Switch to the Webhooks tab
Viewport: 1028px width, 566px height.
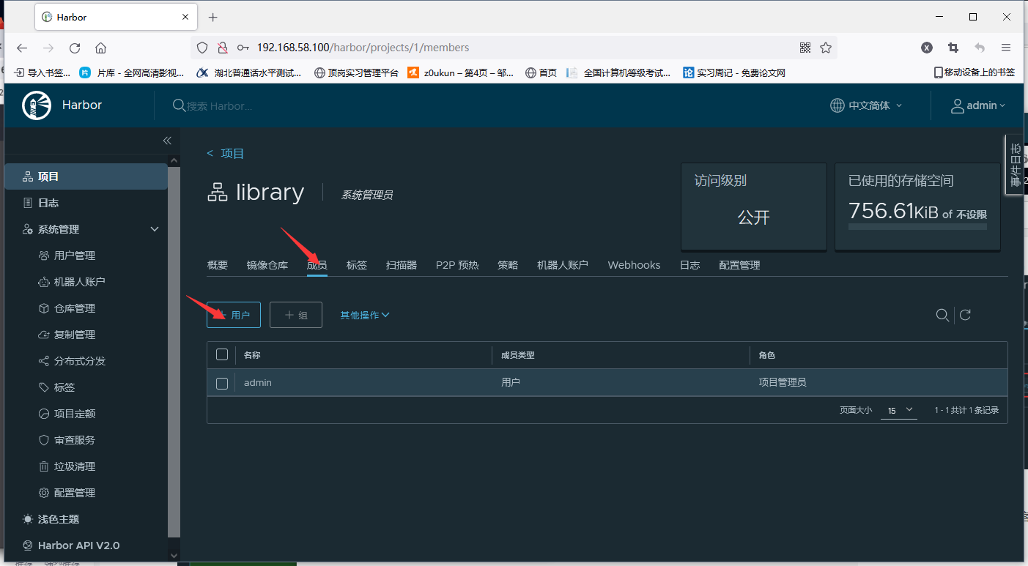click(634, 265)
